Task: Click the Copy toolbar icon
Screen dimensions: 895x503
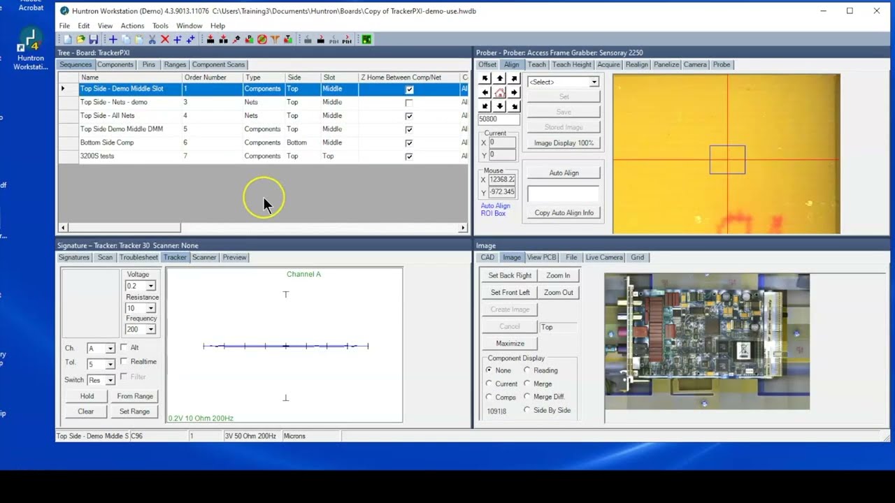Action: 125,39
